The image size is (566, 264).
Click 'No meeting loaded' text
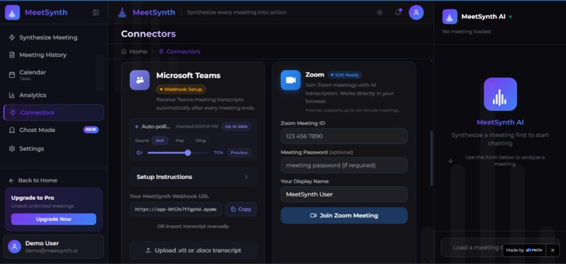click(466, 32)
